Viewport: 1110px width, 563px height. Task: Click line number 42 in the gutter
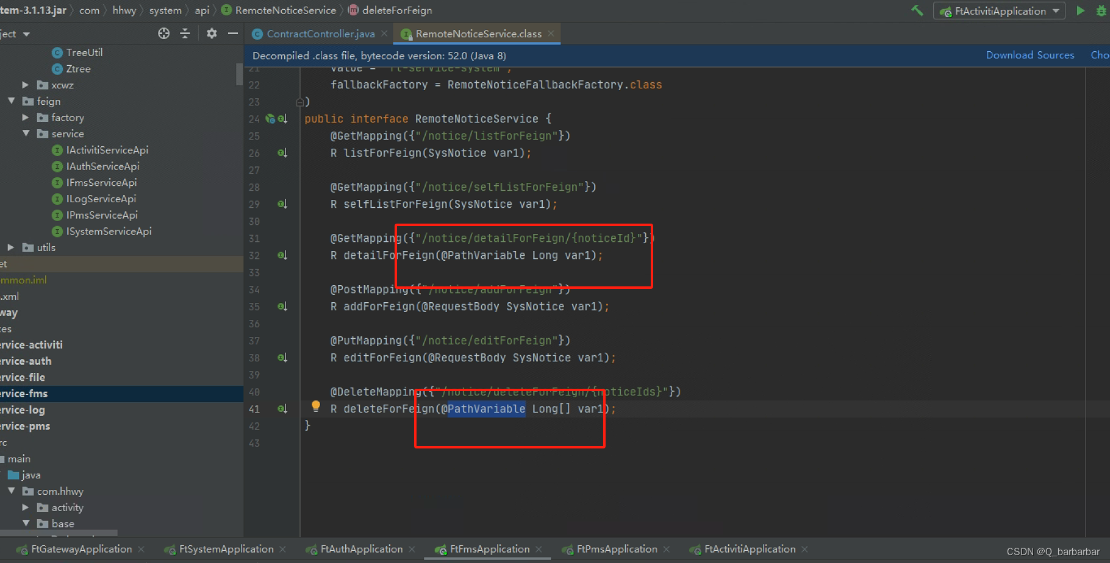coord(254,426)
